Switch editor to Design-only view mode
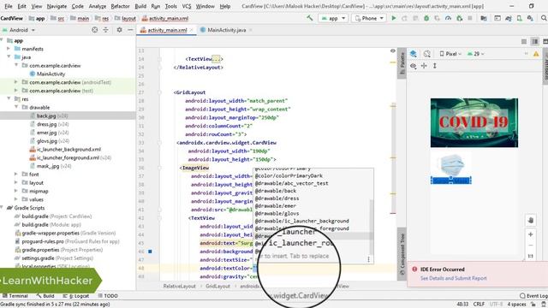The image size is (548, 308). 545,42
